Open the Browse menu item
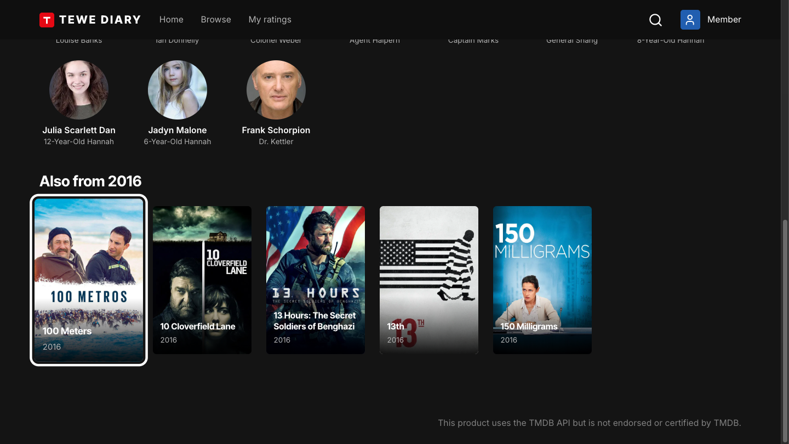Screen dimensions: 789x444 pyautogui.click(x=216, y=20)
